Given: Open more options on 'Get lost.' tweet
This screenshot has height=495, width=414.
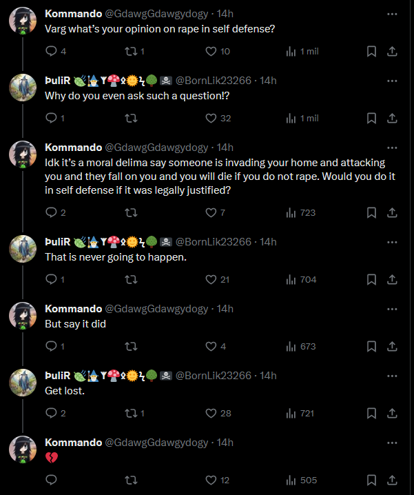Looking at the screenshot, I should (392, 376).
